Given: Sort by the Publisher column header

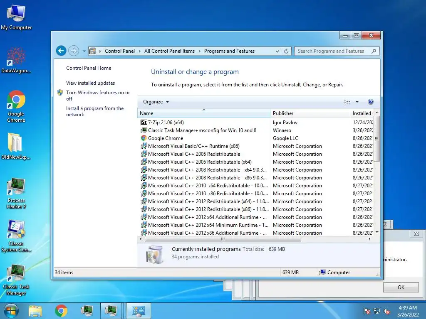Looking at the screenshot, I should coord(310,113).
